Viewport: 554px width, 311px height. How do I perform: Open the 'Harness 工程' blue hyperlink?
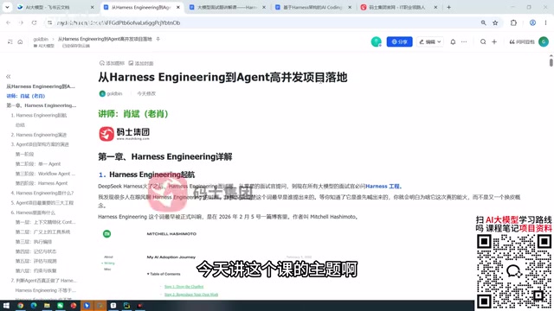click(383, 187)
